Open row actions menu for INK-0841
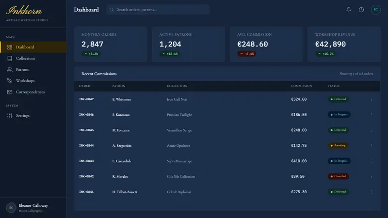The width and height of the screenshot is (388, 218). (x=371, y=192)
